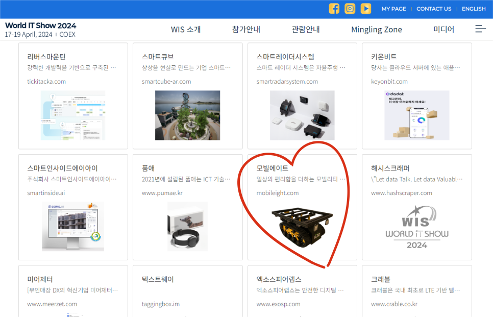The image size is (493, 317).
Task: Open the 리버스마운틴 exhibitor title
Action: tap(46, 57)
